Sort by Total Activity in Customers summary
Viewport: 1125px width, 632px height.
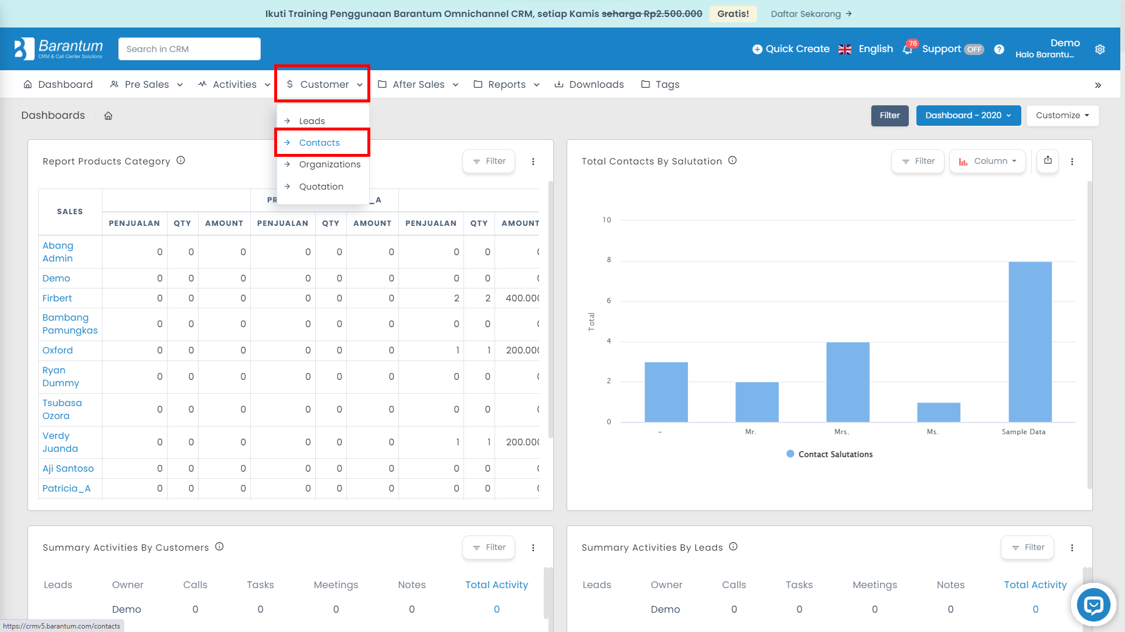496,585
